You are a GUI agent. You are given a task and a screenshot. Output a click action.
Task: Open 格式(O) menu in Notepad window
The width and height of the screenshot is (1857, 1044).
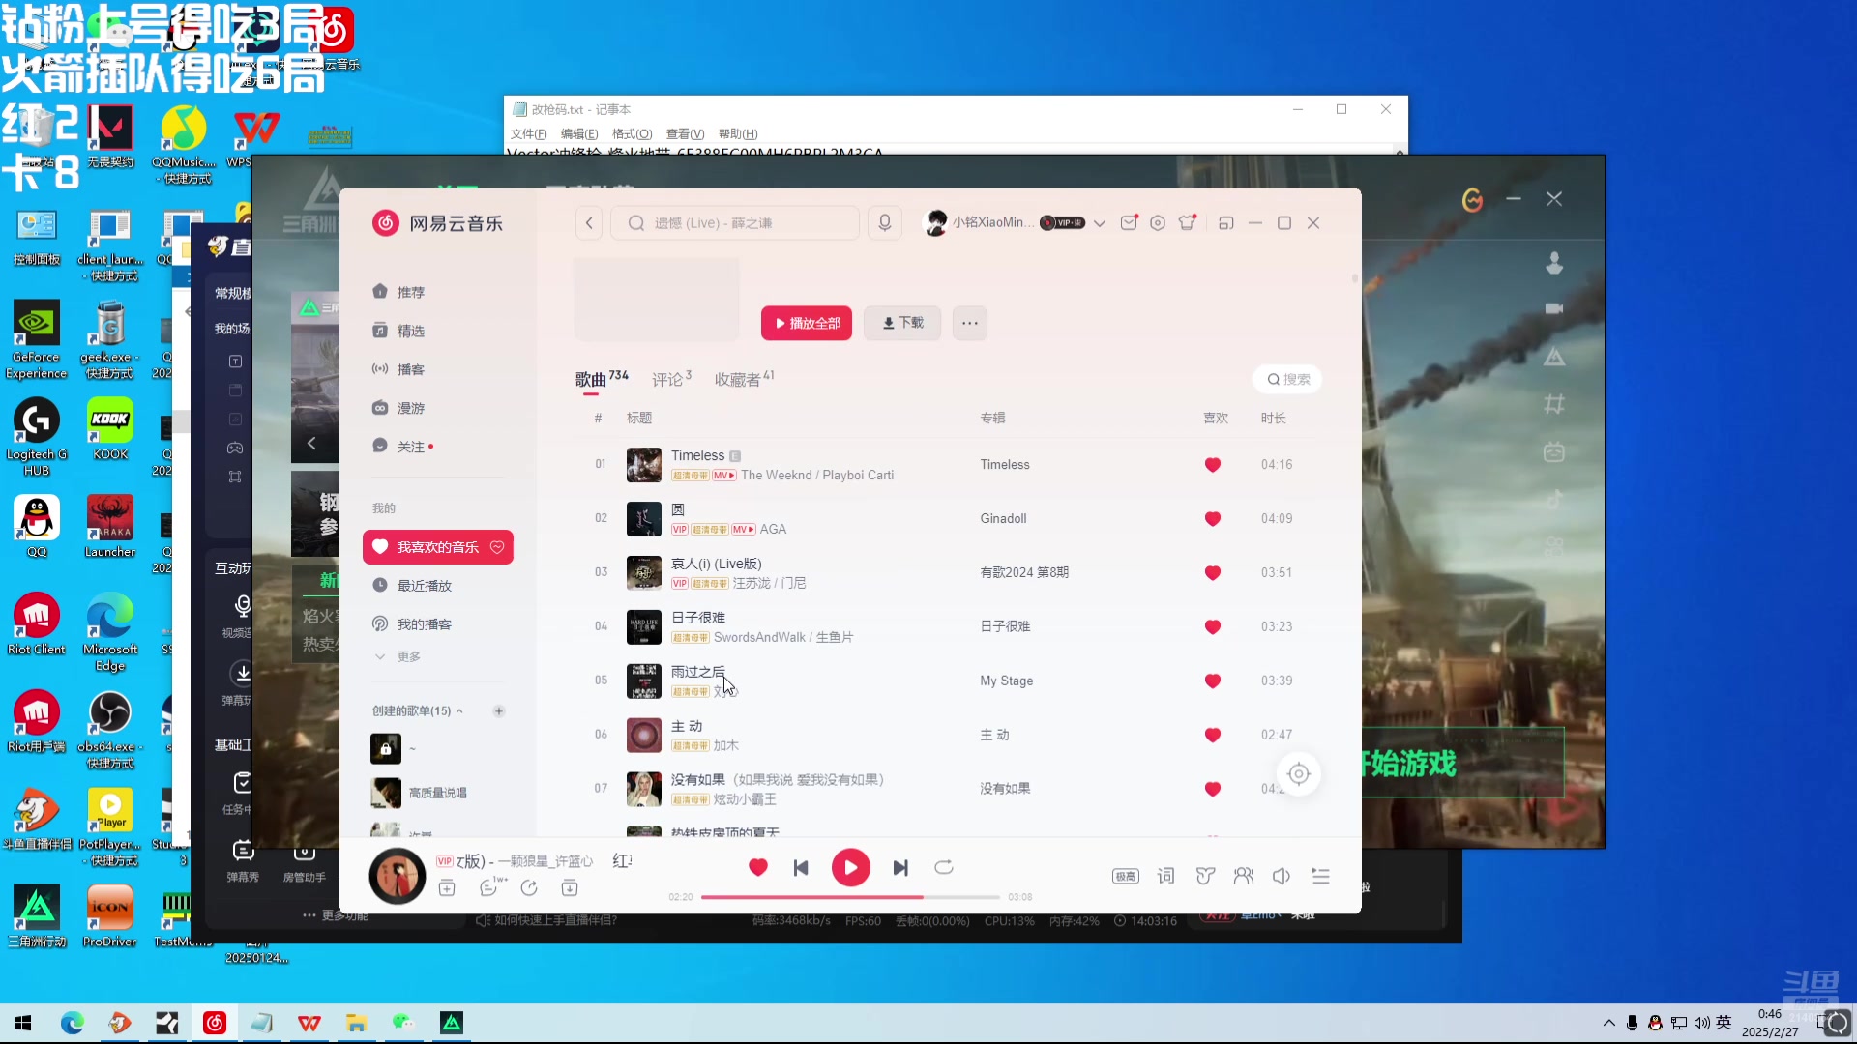[632, 134]
